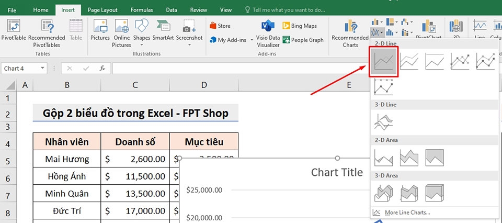
Task: Click the formula bar Cancel X button
Action: 70,68
